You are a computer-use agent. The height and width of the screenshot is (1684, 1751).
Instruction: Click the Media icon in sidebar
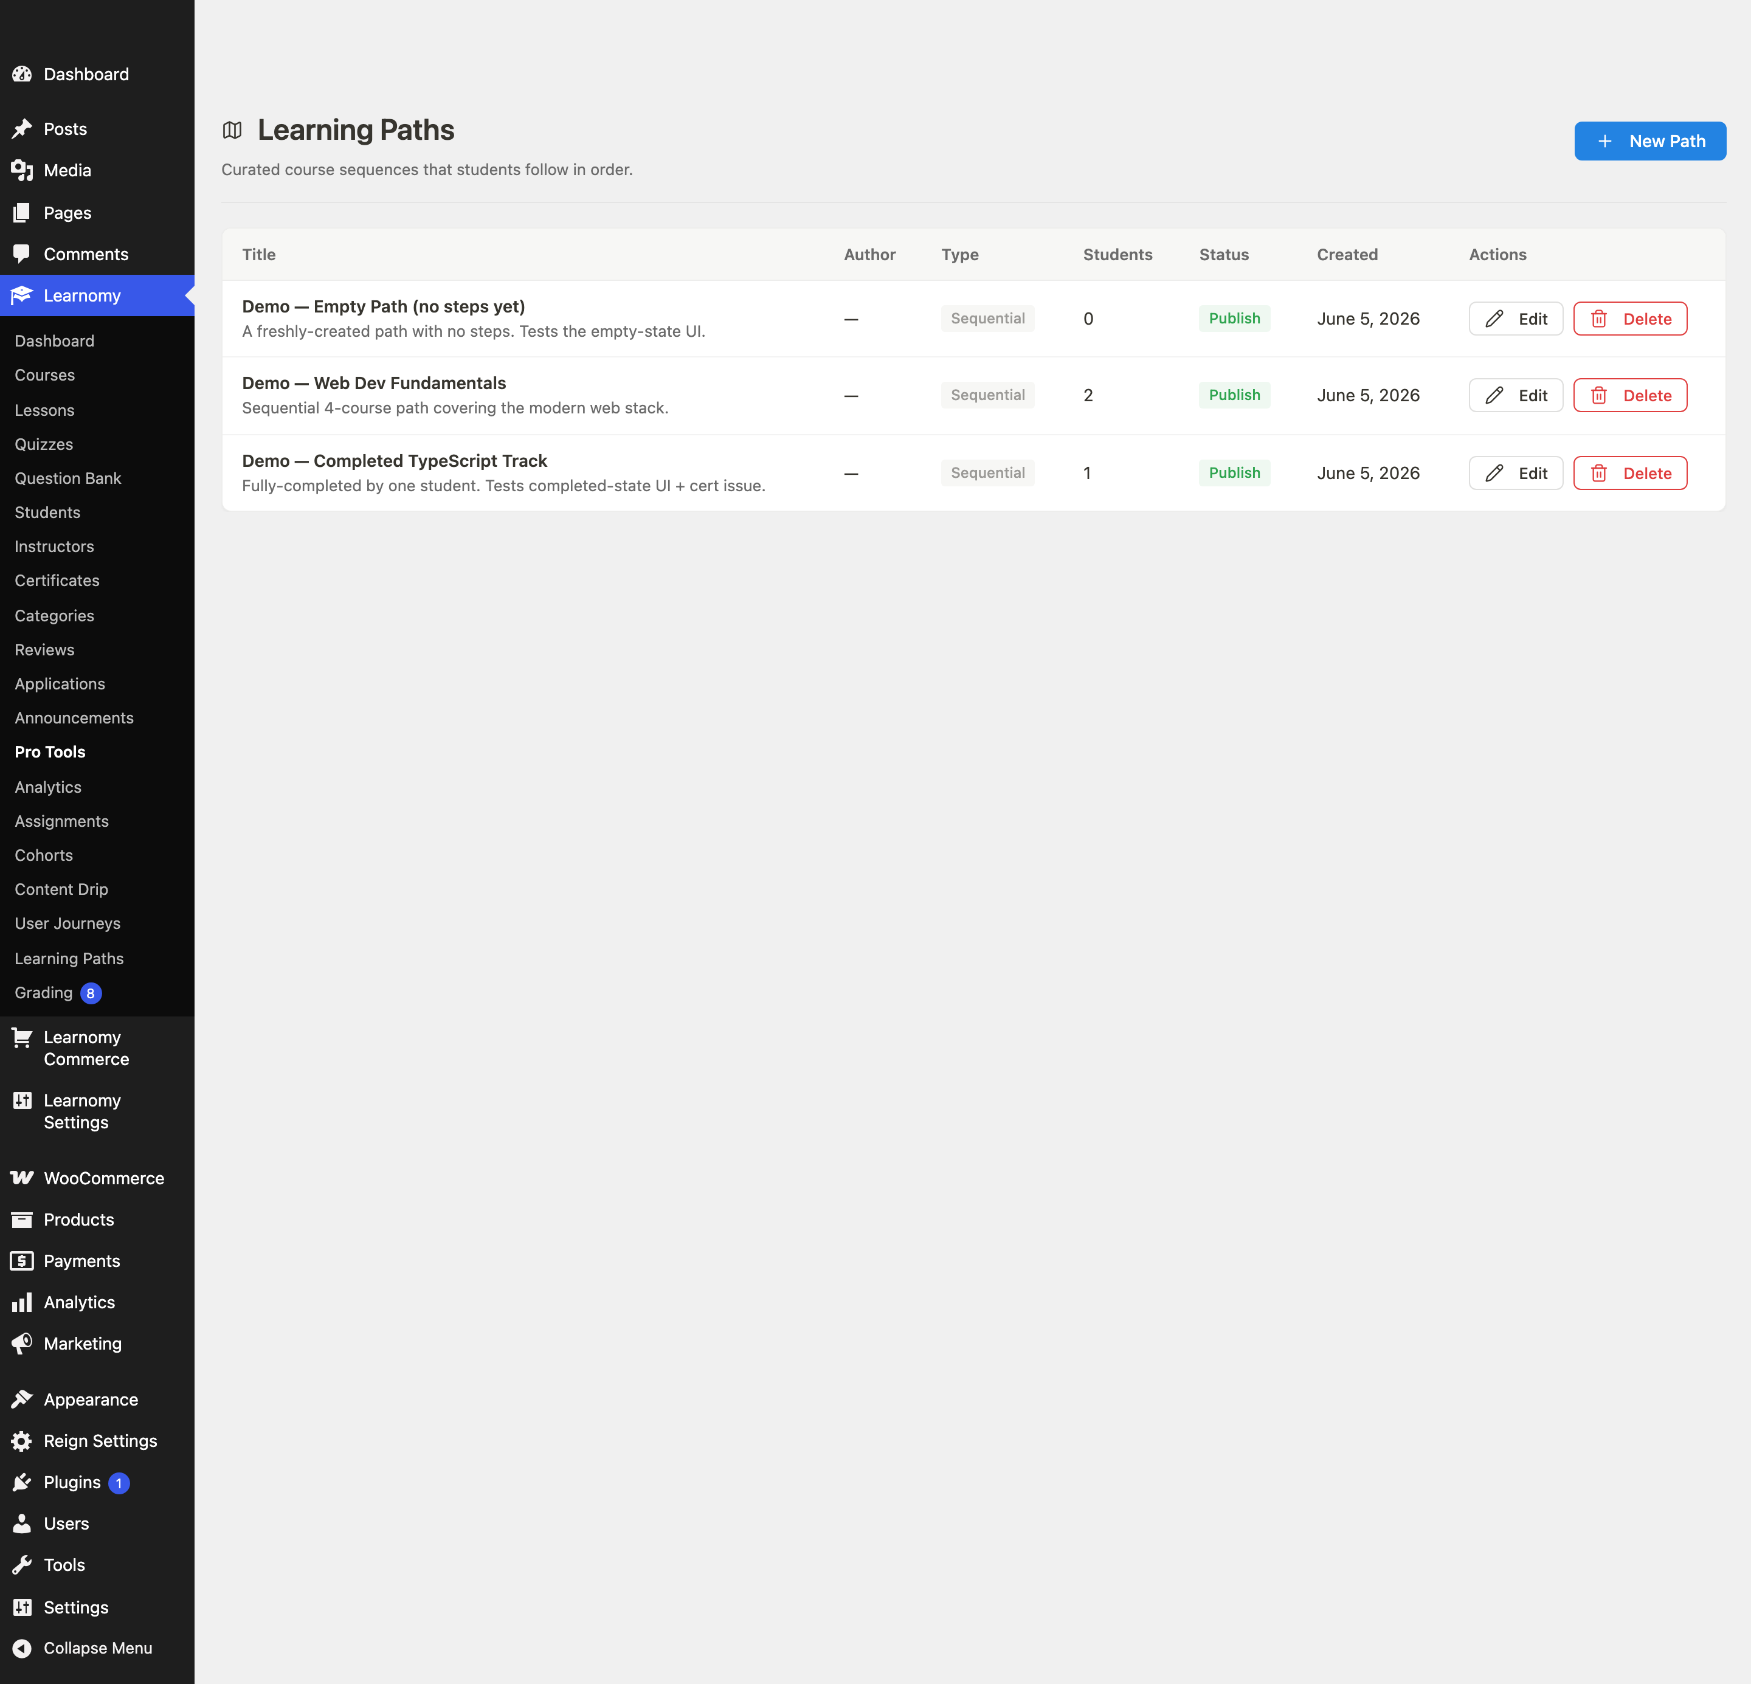click(x=22, y=170)
